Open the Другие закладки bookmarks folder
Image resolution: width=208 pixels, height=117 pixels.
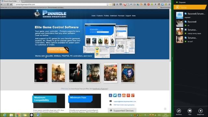click(164, 7)
